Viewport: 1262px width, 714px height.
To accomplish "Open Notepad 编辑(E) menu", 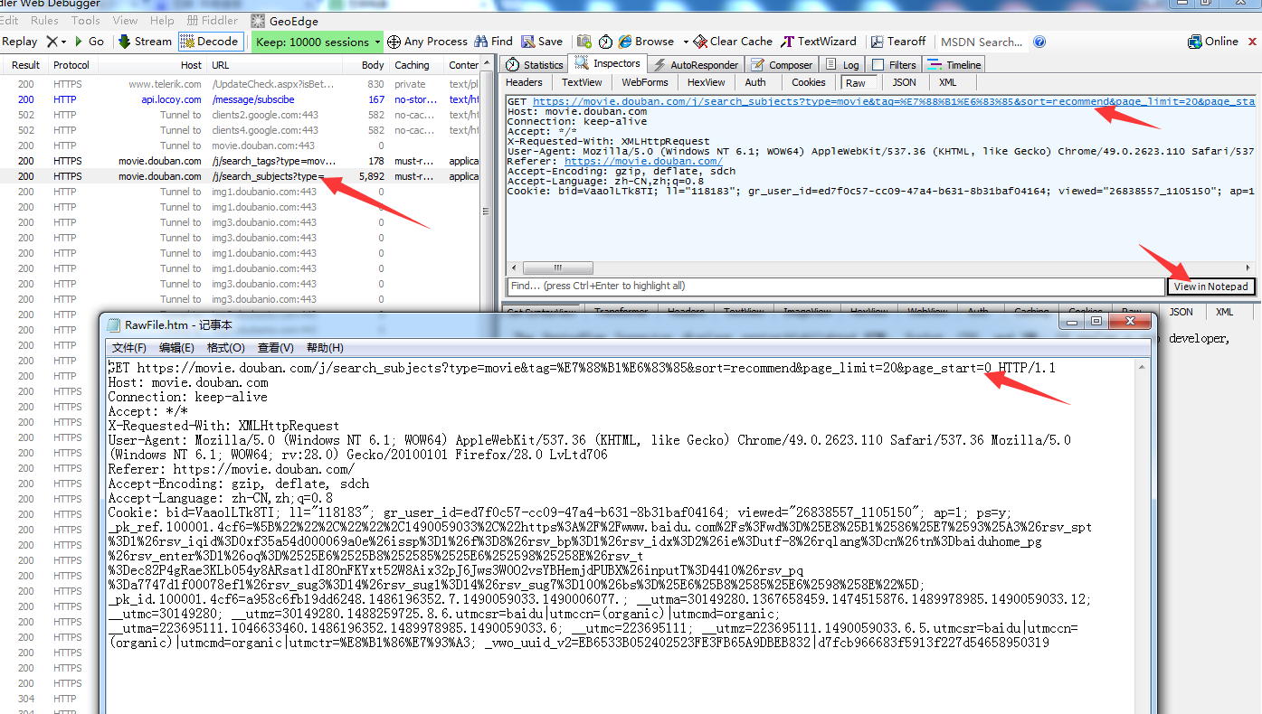I will tap(176, 348).
